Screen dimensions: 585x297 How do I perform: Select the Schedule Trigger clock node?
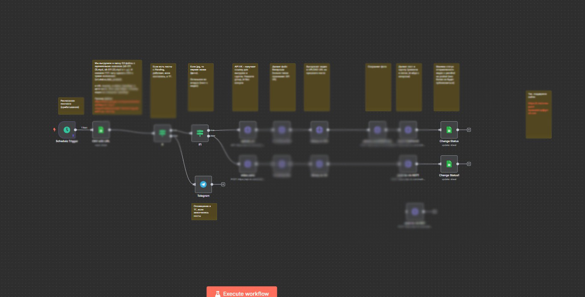pyautogui.click(x=67, y=130)
